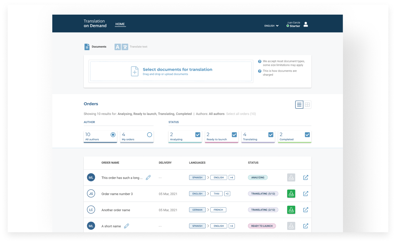This screenshot has height=243, width=396.
Task: Click ML avatar on 'A short name' row
Action: [91, 226]
